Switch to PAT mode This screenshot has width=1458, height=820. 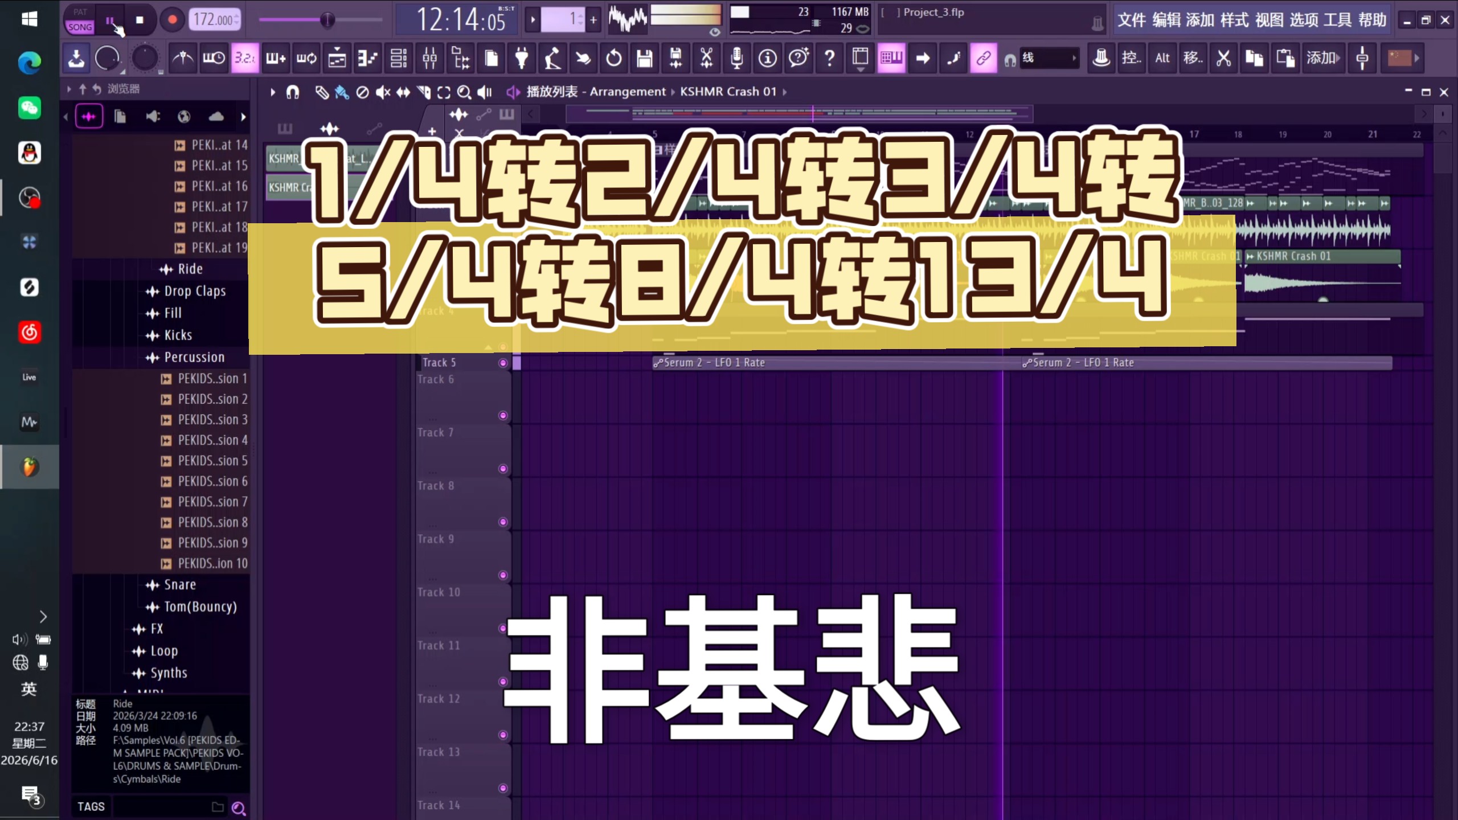[x=80, y=11]
